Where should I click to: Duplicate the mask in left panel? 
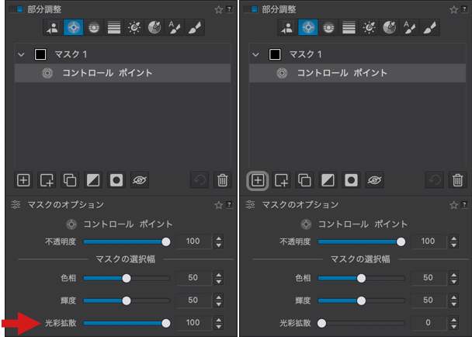(70, 180)
